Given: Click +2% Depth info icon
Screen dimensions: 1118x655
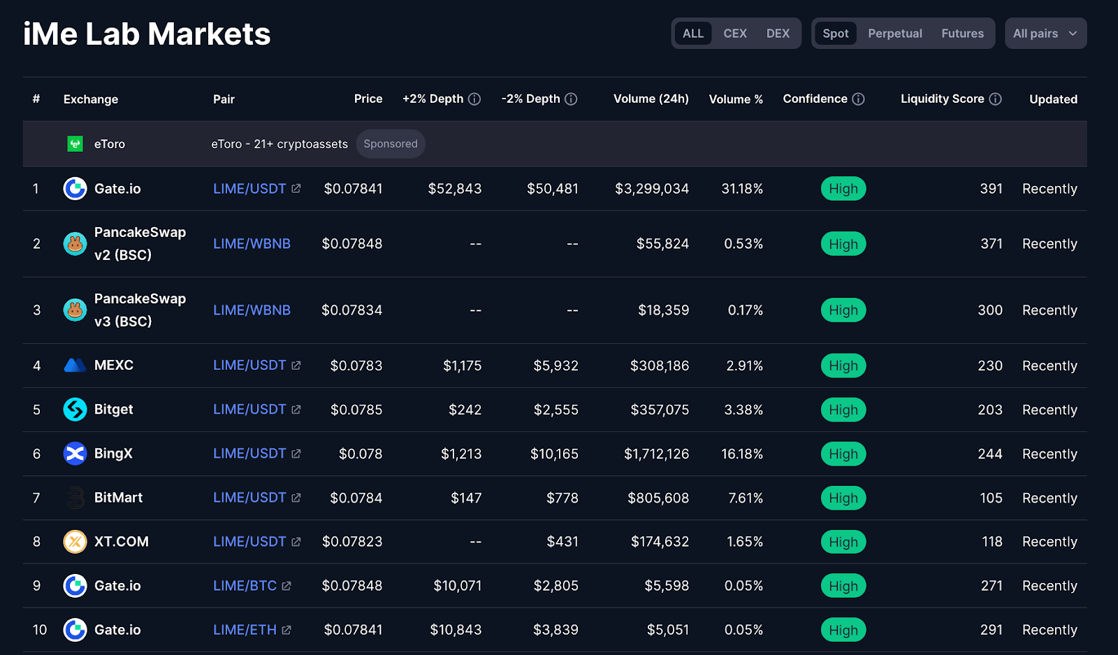Looking at the screenshot, I should pos(474,99).
